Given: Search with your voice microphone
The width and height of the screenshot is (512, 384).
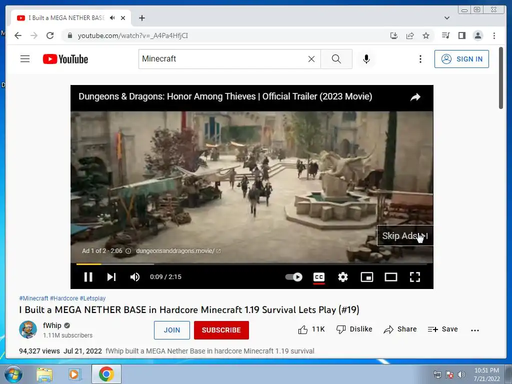Looking at the screenshot, I should [366, 59].
